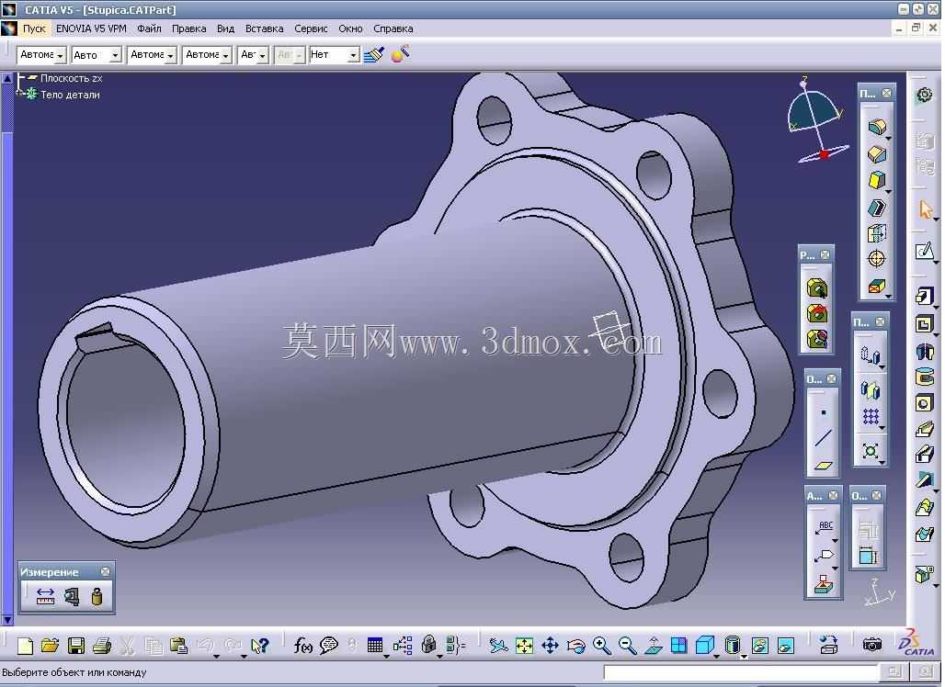945x687 pixels.
Task: Expand the third Автома properties dropdown
Action: click(171, 55)
